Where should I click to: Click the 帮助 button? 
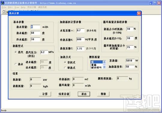click(x=103, y=94)
